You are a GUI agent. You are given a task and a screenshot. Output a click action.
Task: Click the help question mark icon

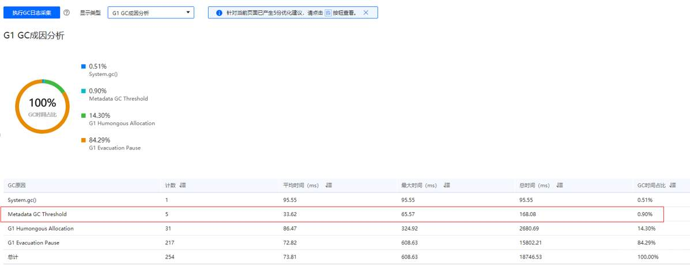click(67, 13)
